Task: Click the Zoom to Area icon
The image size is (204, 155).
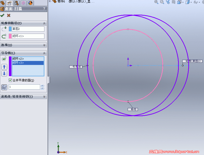Action: [x=162, y=2]
